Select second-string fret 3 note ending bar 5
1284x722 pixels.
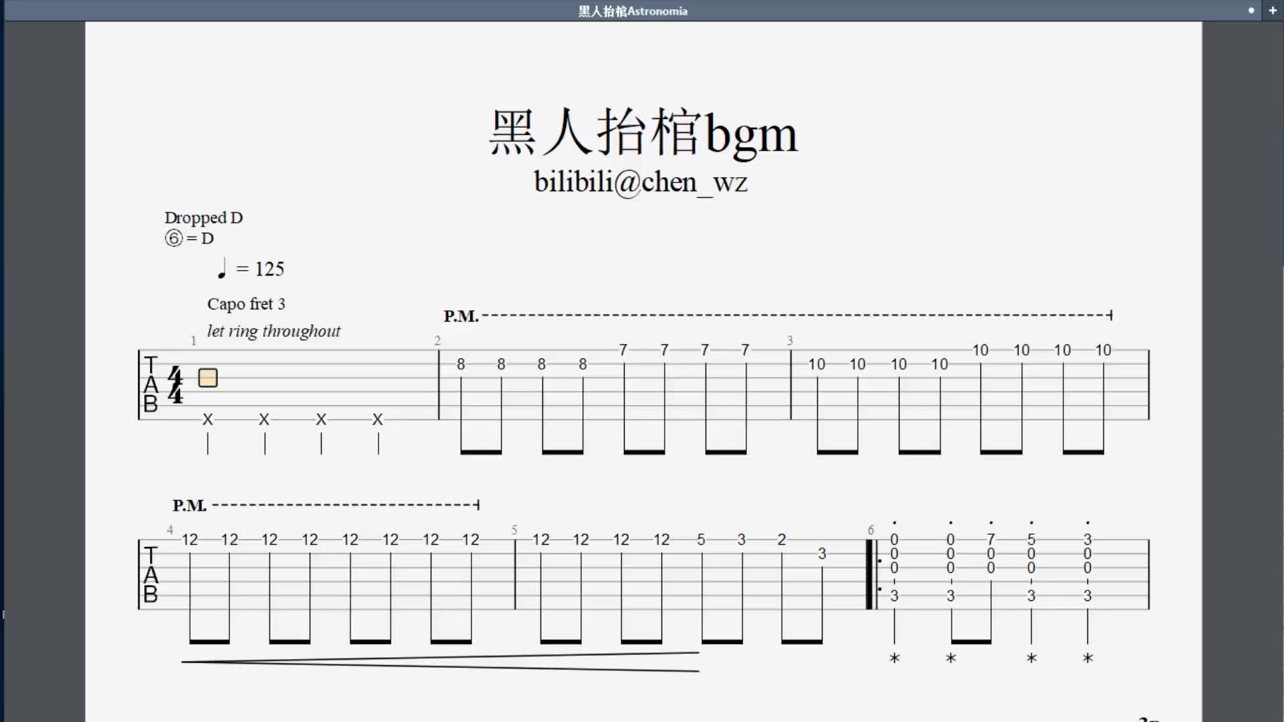tap(822, 554)
